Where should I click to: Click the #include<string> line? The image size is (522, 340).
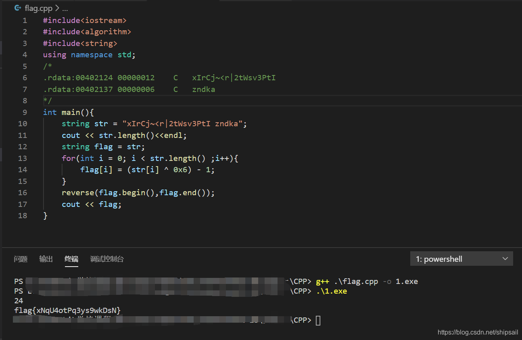click(80, 43)
